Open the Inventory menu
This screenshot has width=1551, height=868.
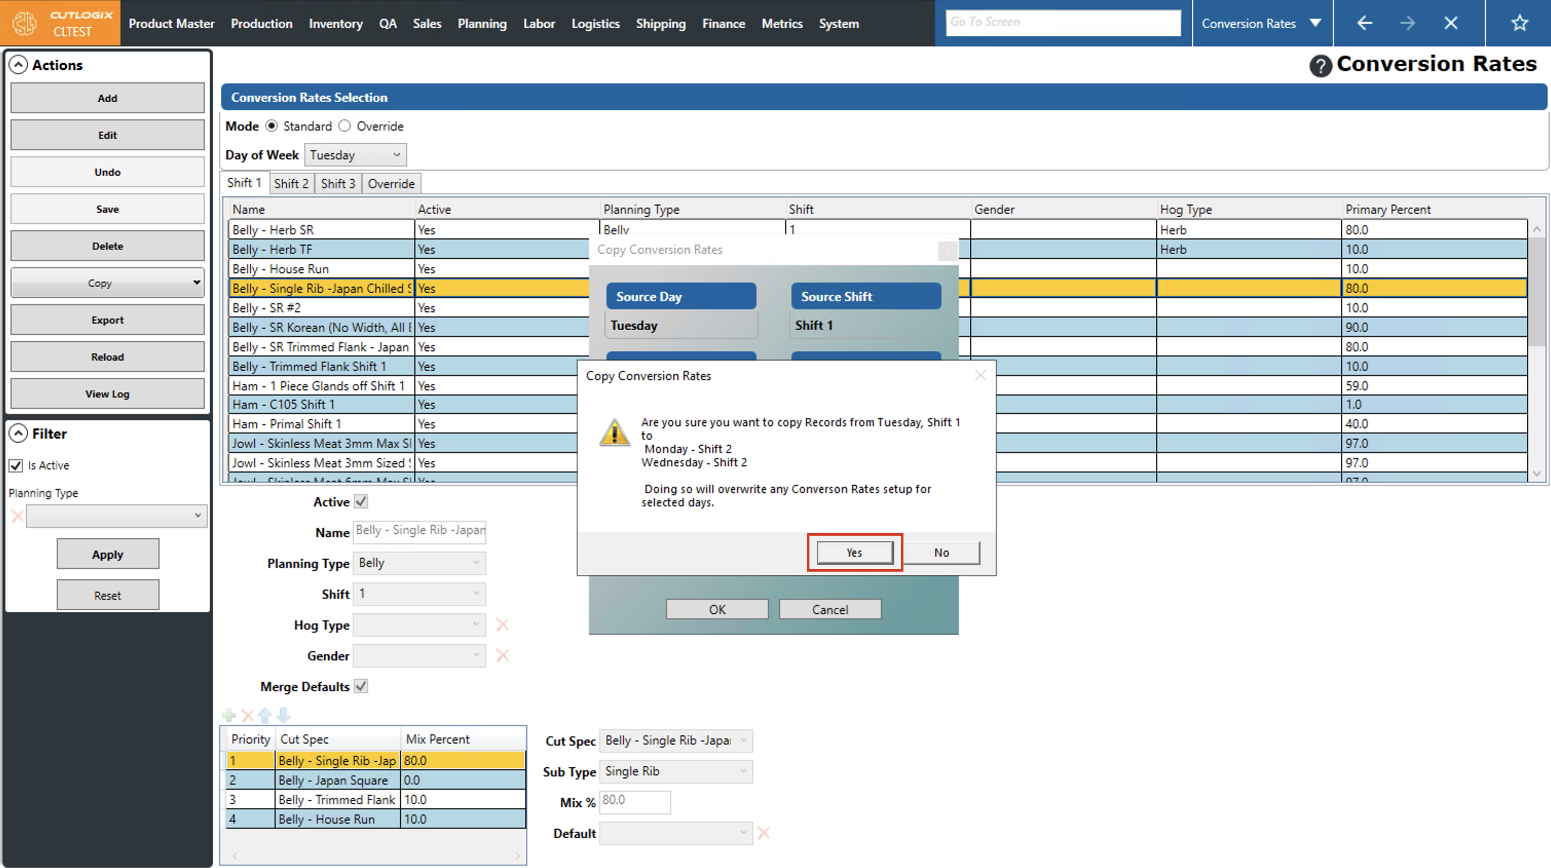tap(336, 24)
